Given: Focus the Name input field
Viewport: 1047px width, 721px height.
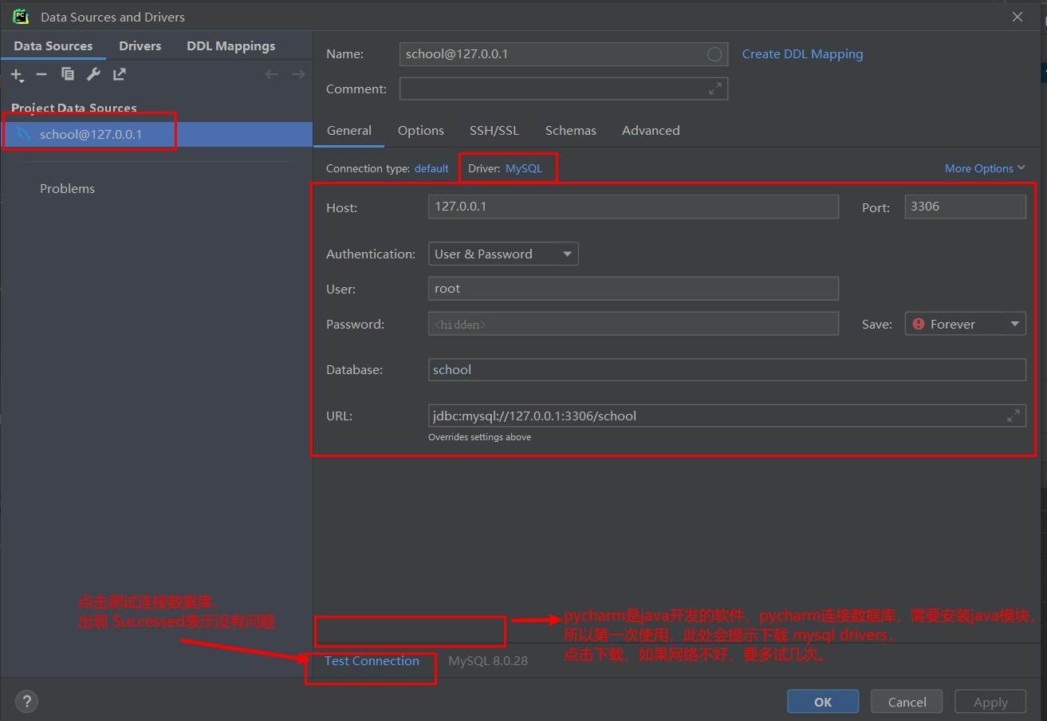Looking at the screenshot, I should [563, 54].
